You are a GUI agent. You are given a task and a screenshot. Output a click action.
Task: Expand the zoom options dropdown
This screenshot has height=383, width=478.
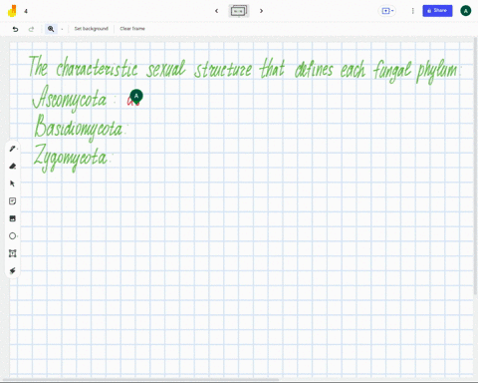(x=62, y=29)
